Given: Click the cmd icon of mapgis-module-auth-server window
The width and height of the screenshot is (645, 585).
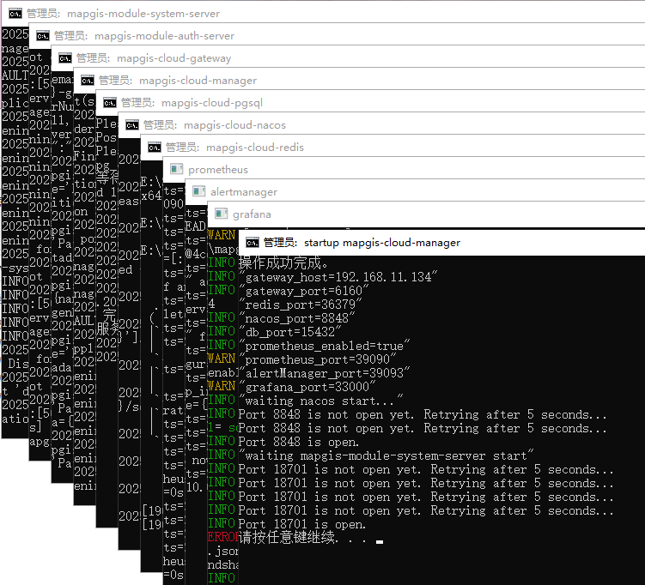Looking at the screenshot, I should (x=43, y=36).
